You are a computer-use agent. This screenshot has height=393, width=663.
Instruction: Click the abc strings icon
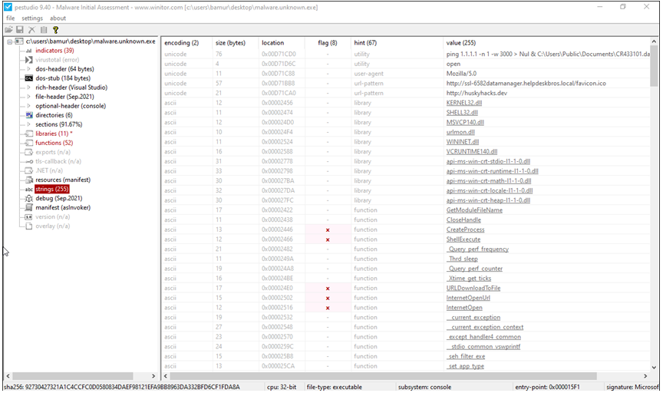pyautogui.click(x=28, y=189)
